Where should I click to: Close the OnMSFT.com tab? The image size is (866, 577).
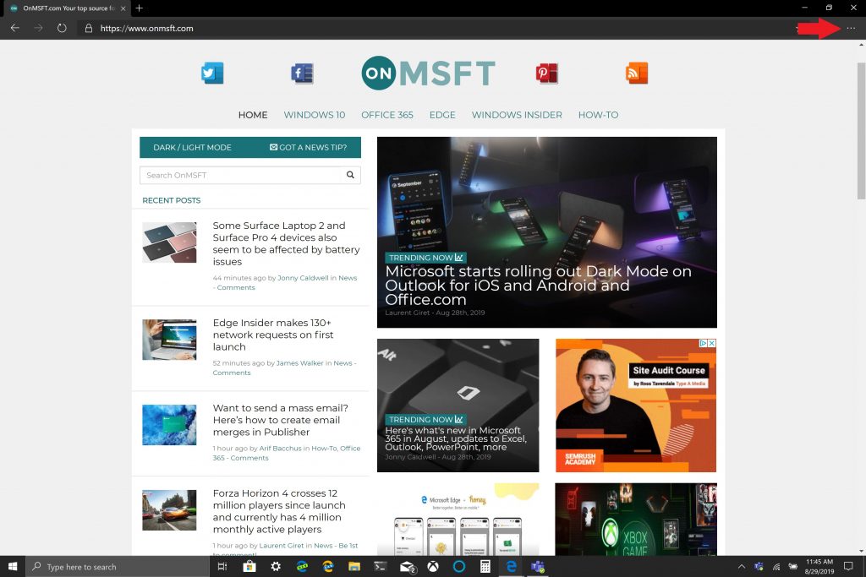(123, 8)
